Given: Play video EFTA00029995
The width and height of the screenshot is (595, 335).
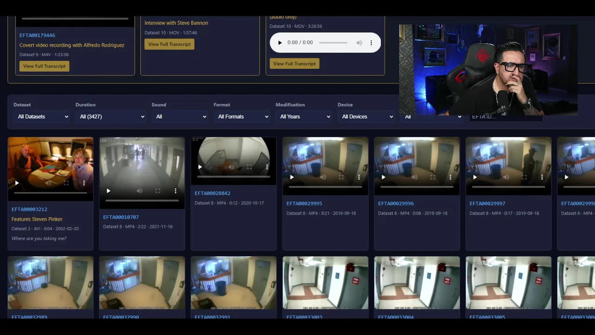Looking at the screenshot, I should (292, 177).
